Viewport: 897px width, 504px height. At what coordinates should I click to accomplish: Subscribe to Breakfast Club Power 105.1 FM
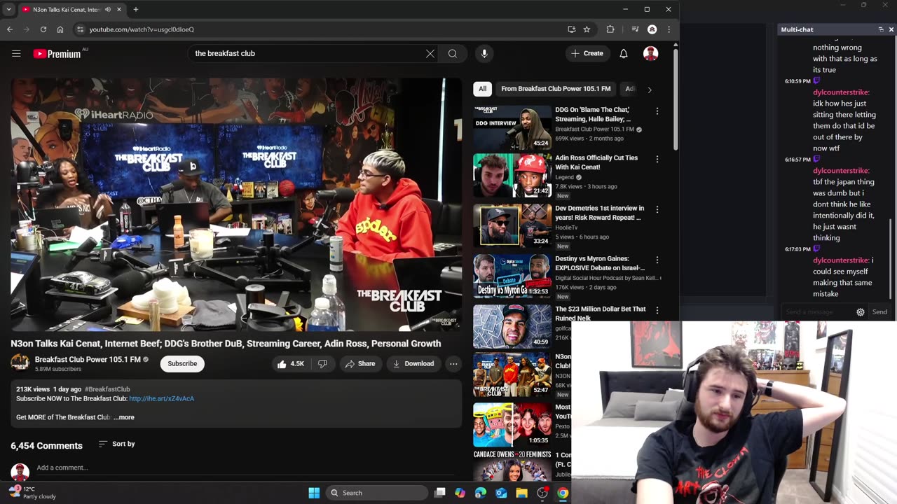pos(182,363)
